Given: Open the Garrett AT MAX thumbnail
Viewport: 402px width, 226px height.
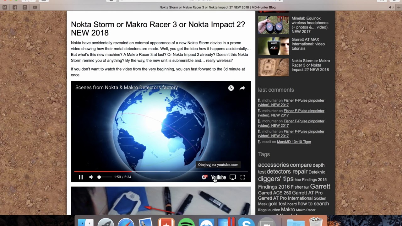Looking at the screenshot, I should click(x=273, y=46).
